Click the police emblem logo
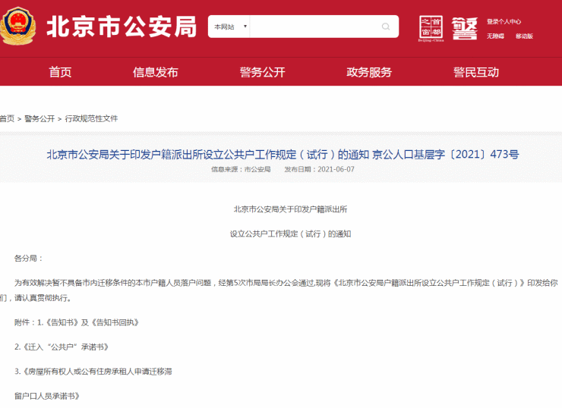562x408 pixels. point(18,27)
